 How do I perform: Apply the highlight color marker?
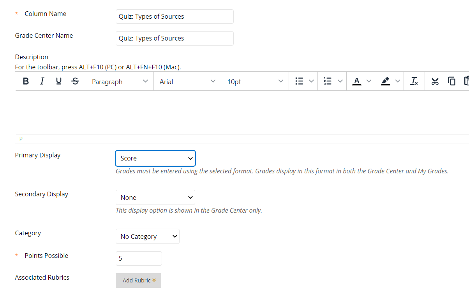click(x=386, y=81)
